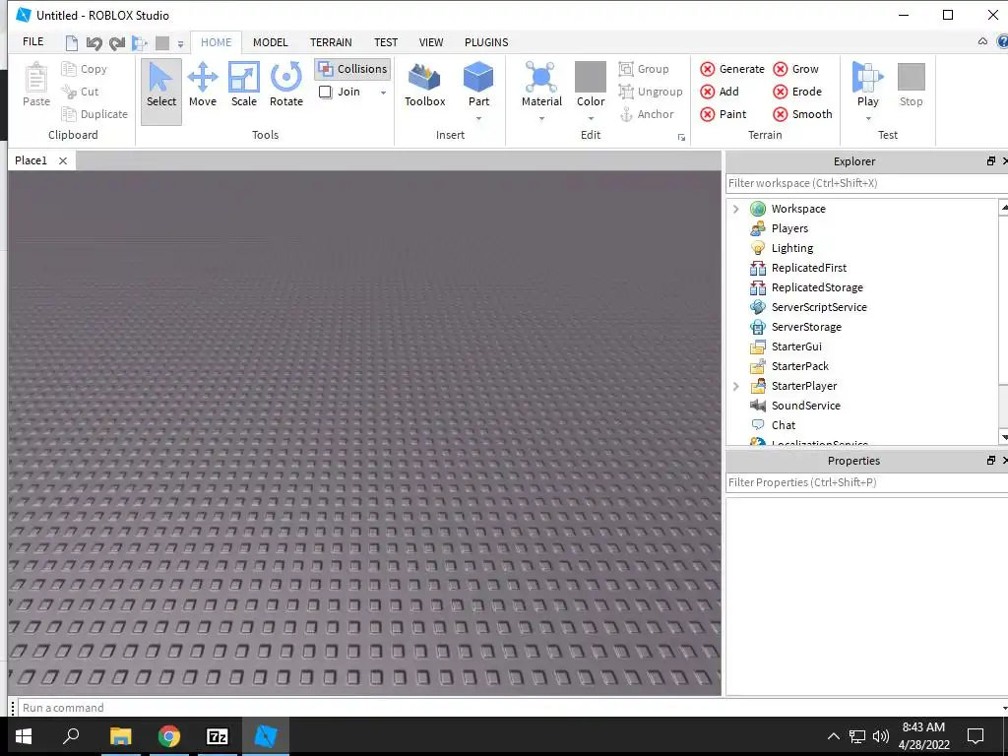
Task: Click the Filter Properties input field
Action: point(866,482)
